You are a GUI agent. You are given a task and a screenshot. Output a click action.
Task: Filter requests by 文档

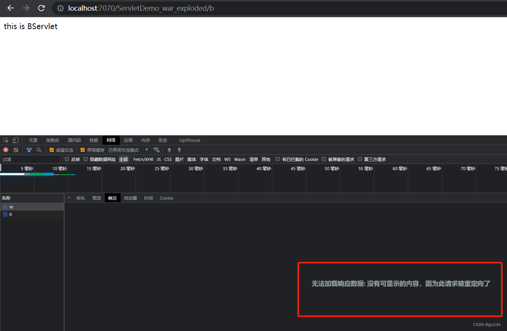[216, 159]
